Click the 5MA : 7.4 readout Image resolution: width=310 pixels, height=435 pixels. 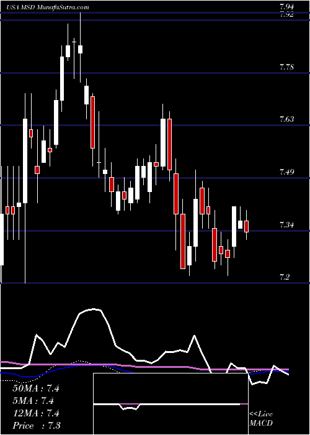coord(33,401)
